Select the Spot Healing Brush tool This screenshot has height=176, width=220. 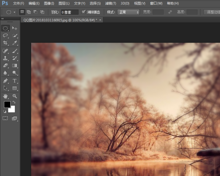point(5,51)
